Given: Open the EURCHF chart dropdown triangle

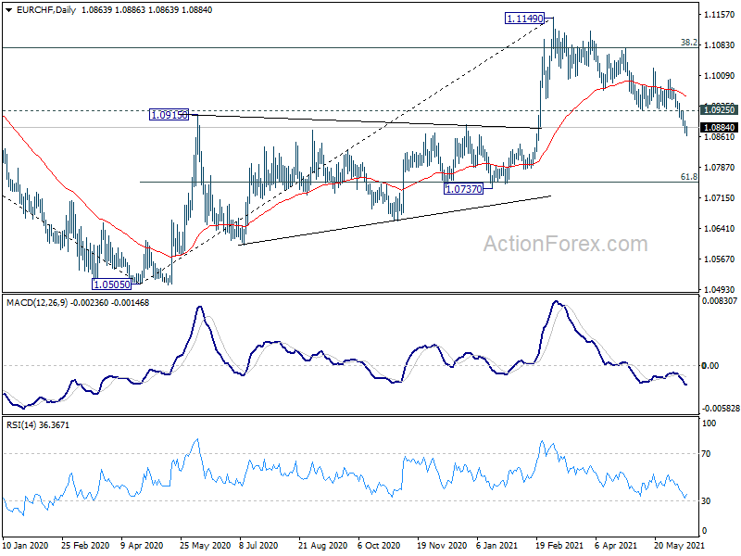Looking at the screenshot, I should 9,10.
